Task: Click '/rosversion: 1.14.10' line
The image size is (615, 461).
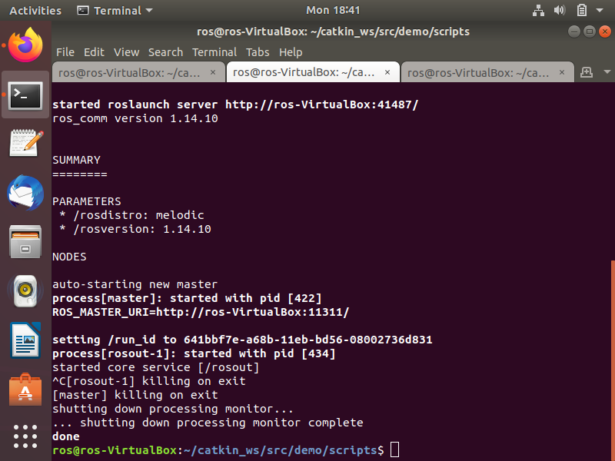Action: pos(135,229)
